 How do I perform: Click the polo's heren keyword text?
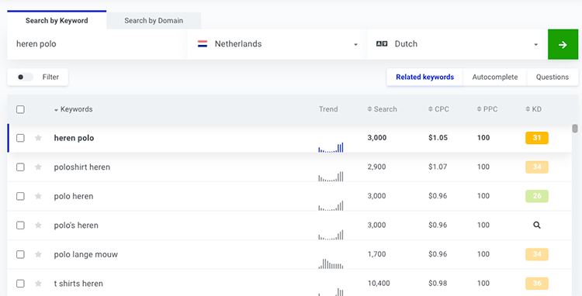pos(76,225)
